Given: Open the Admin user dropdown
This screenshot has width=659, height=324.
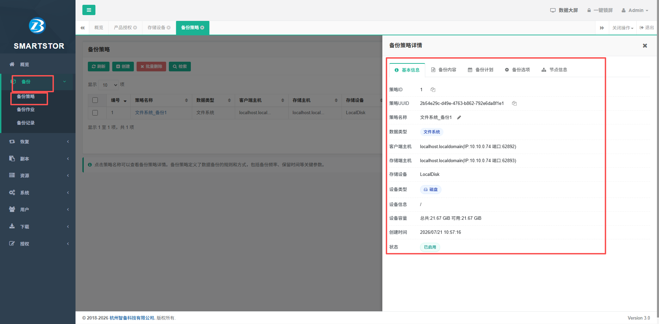Looking at the screenshot, I should click(635, 10).
